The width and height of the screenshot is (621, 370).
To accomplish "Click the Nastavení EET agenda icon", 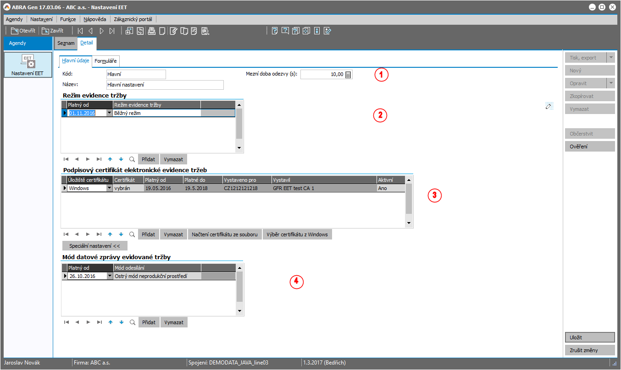I will pos(28,65).
